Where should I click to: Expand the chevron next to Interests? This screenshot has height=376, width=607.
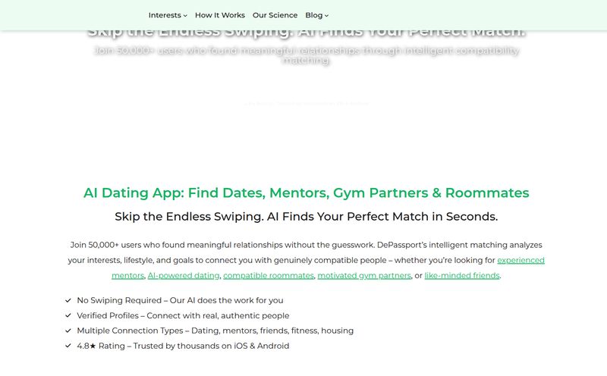185,16
